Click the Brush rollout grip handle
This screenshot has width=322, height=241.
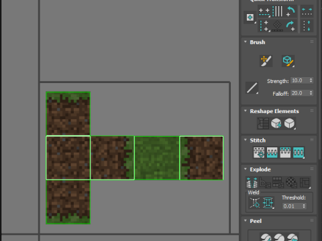312,42
